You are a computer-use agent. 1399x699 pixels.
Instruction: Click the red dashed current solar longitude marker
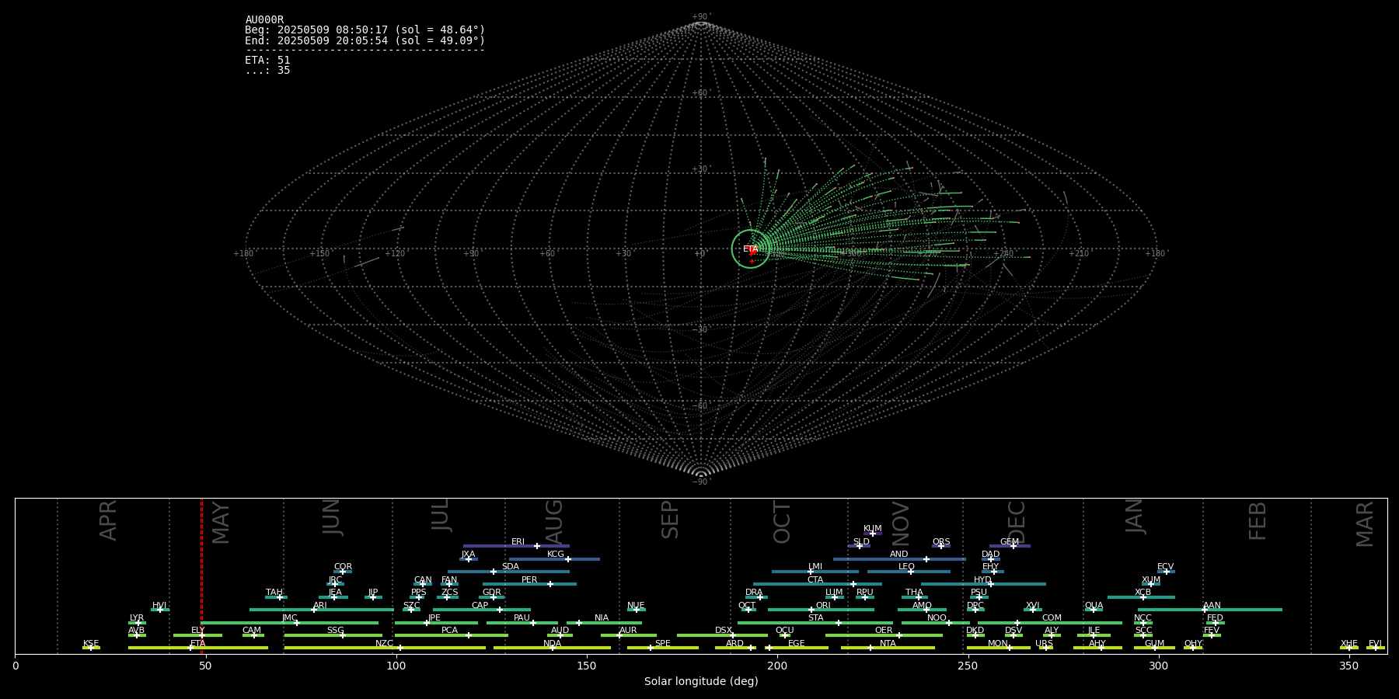[x=201, y=576]
